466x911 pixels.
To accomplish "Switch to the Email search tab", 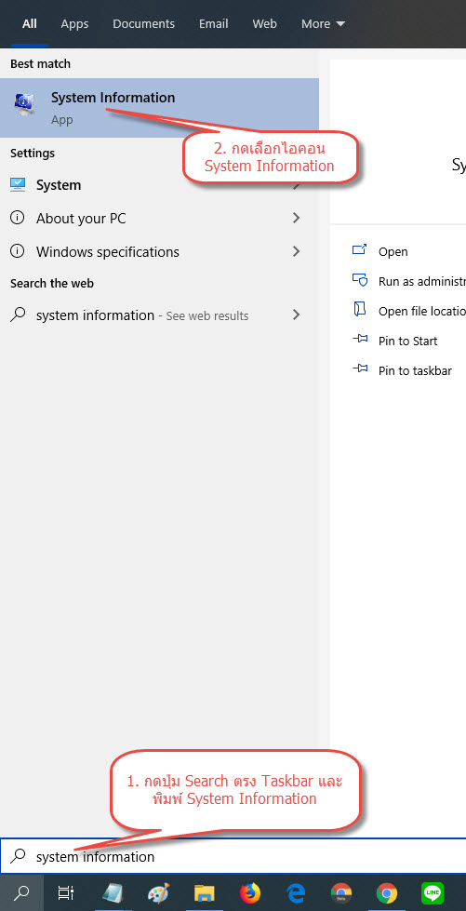I will (213, 24).
